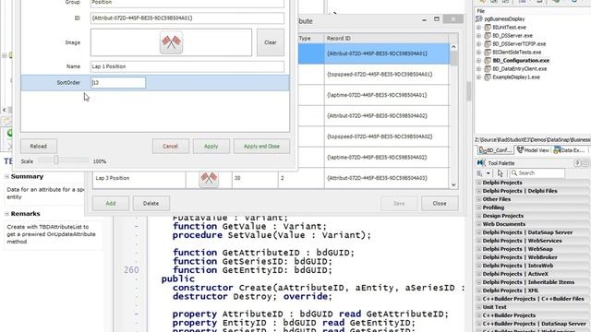Select the {topspeed-072D-...A01} record row
591x332 pixels.
[x=386, y=74]
